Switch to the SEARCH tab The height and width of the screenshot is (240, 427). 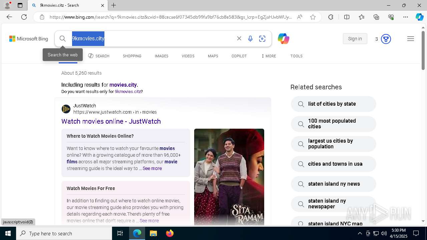click(99, 56)
